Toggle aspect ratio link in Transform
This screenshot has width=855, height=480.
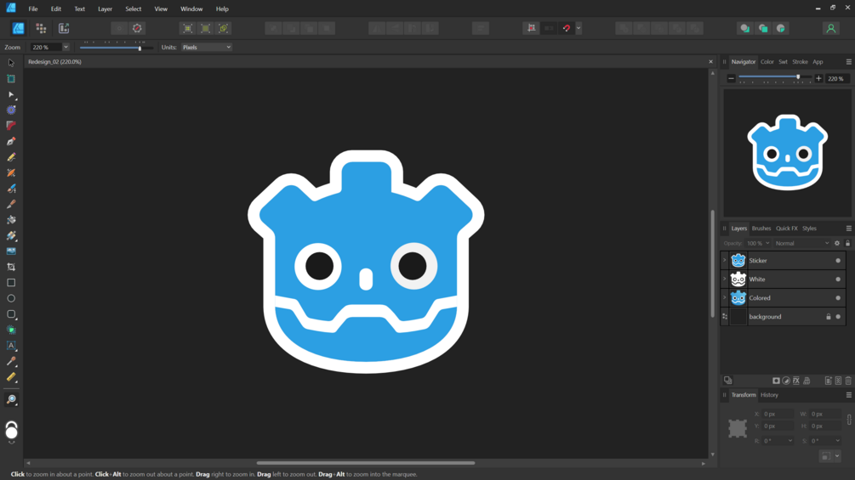coord(849,419)
